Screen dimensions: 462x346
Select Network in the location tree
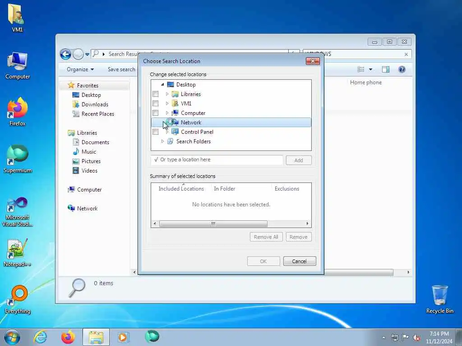point(231,123)
